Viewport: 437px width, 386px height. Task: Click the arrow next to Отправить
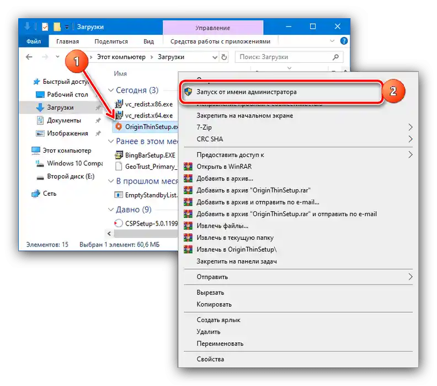[411, 277]
